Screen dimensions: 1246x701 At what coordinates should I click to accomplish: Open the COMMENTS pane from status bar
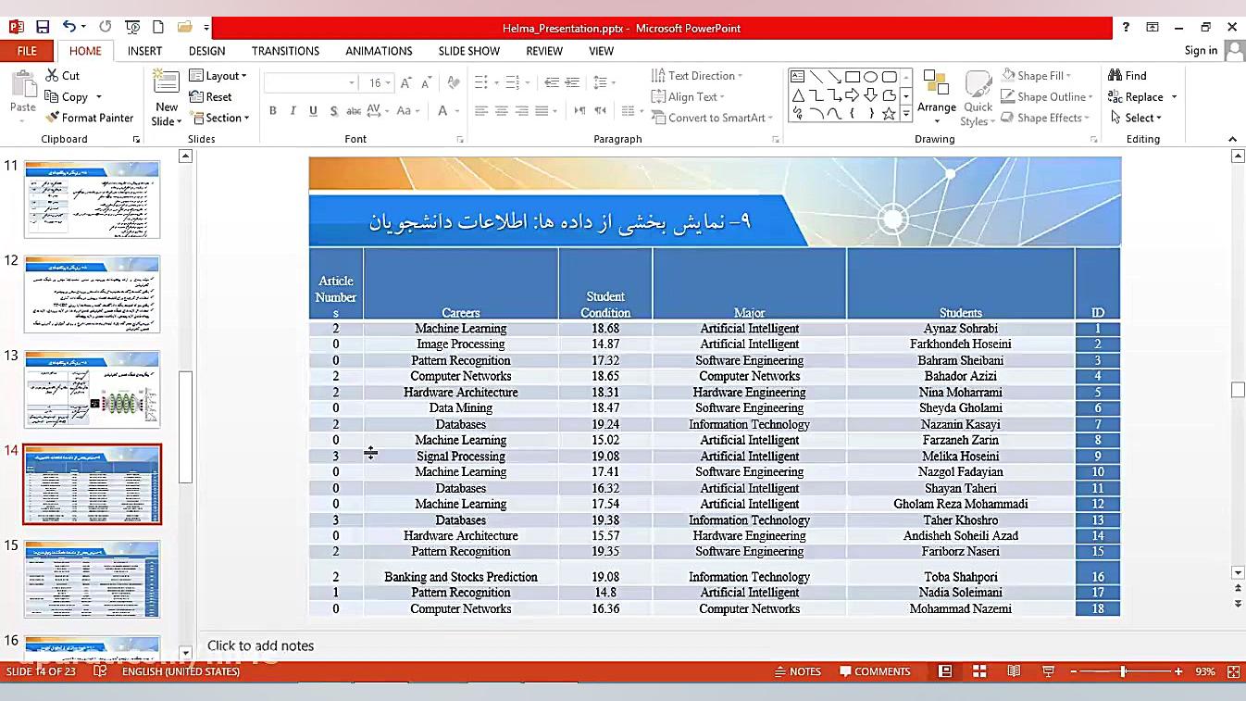pos(874,671)
